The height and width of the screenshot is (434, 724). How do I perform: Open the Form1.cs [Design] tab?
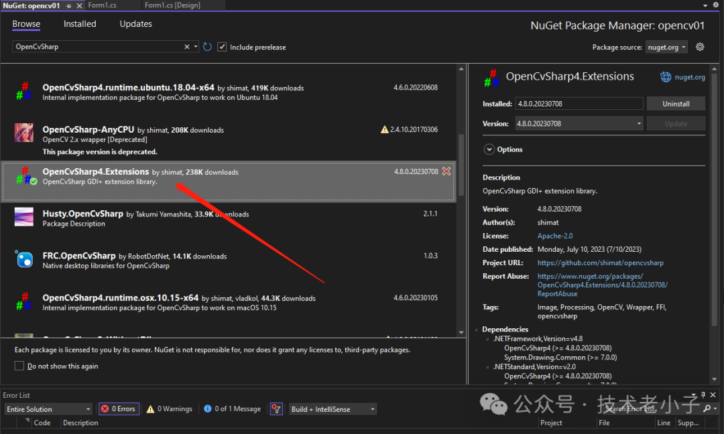click(x=173, y=5)
